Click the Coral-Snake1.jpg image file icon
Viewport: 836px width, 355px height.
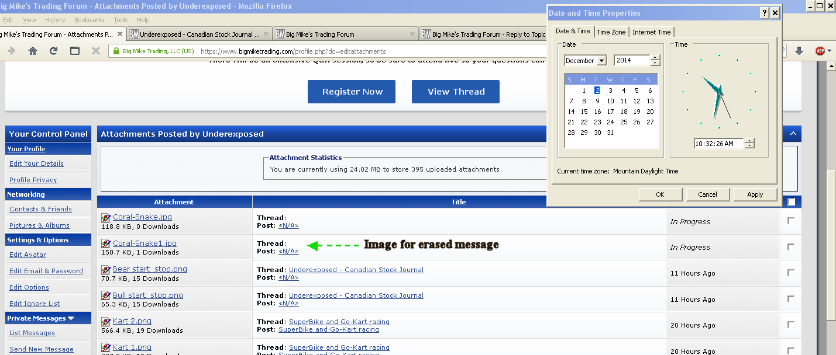(x=106, y=243)
